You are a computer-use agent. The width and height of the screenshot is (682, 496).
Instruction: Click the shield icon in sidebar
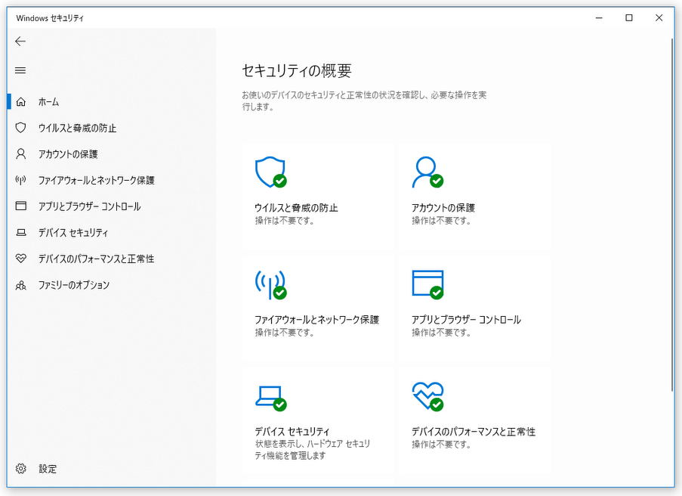(21, 128)
